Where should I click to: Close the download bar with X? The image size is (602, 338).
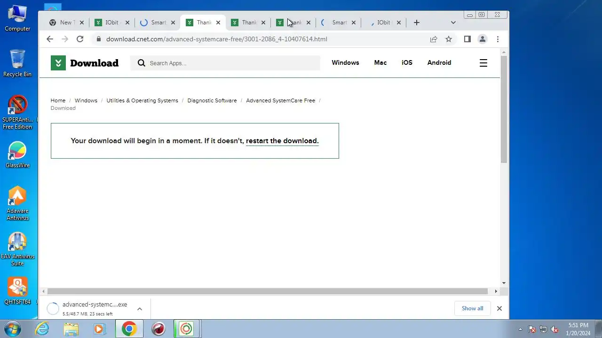[x=499, y=308]
